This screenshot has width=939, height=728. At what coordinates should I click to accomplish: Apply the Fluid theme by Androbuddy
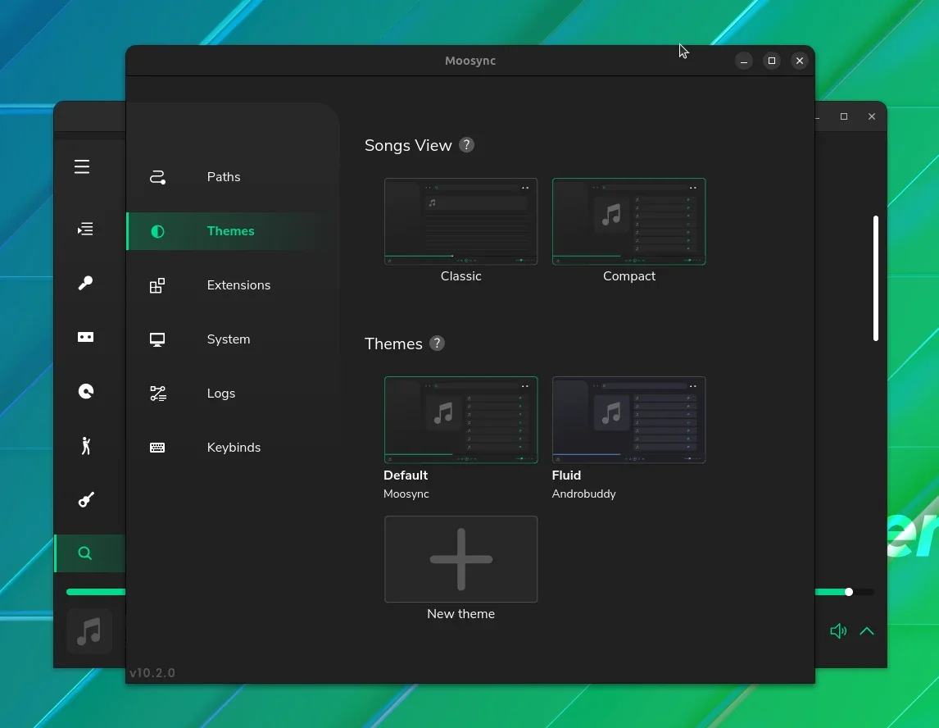point(628,420)
